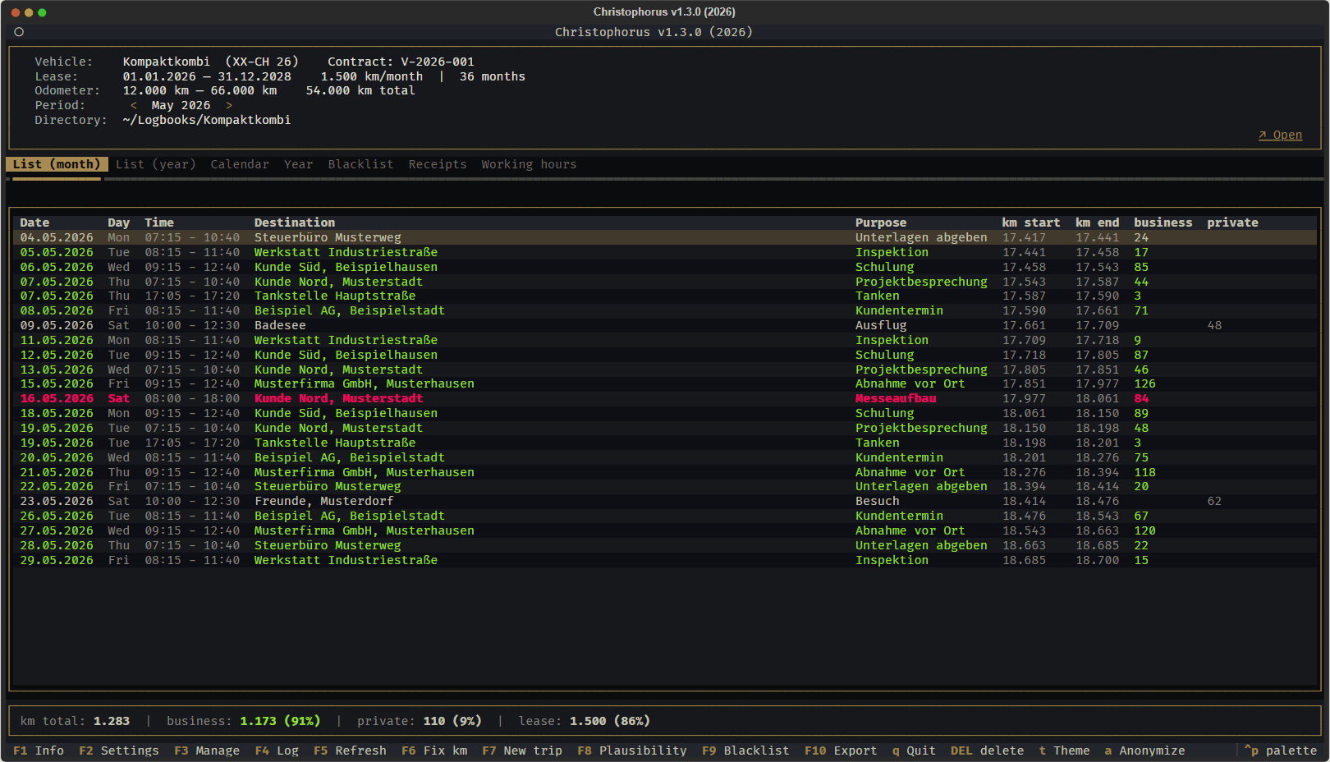This screenshot has height=762, width=1330.
Task: Toggle a Anonymize mode
Action: pyautogui.click(x=1144, y=751)
